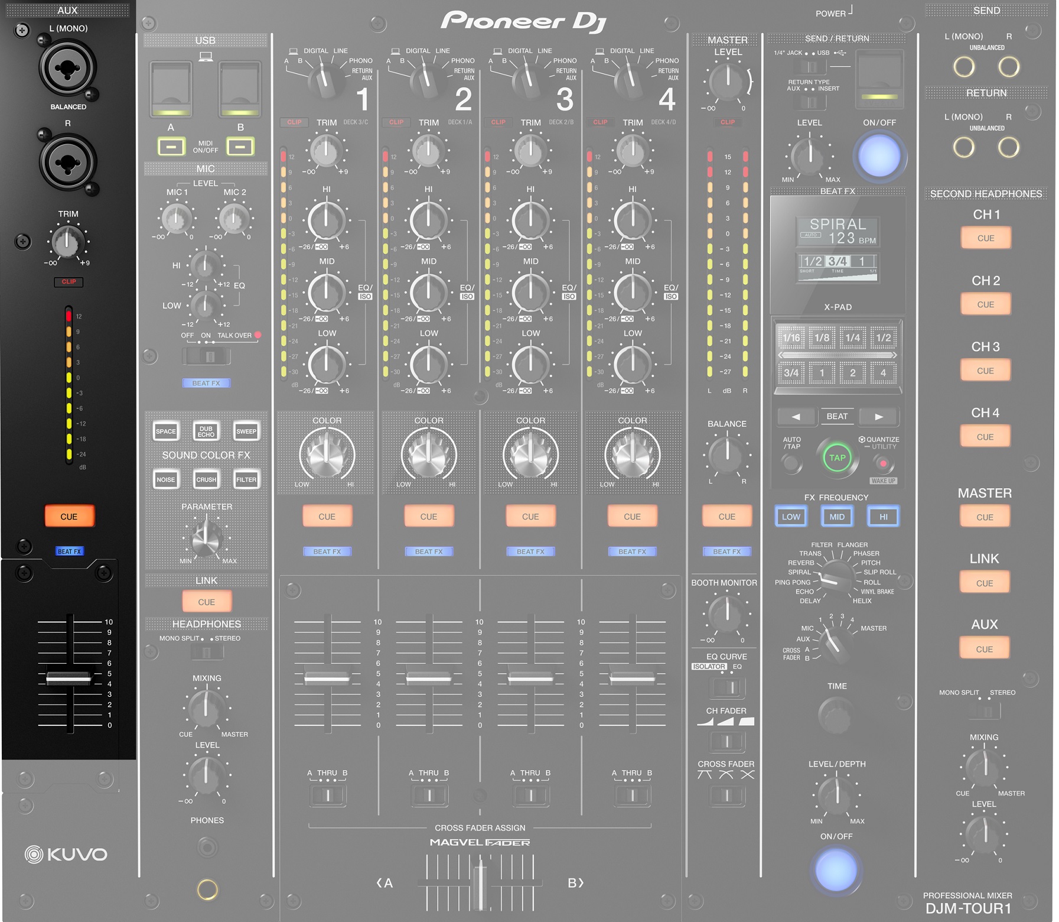This screenshot has width=1059, height=922.
Task: Select the CRUSH sound color FX
Action: 206,479
